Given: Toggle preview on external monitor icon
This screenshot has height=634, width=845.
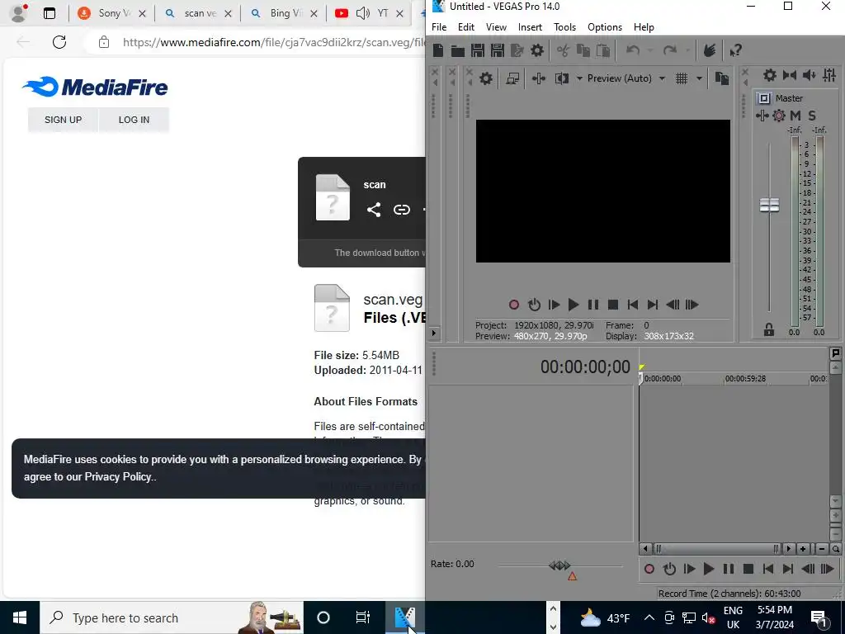Looking at the screenshot, I should (x=512, y=78).
